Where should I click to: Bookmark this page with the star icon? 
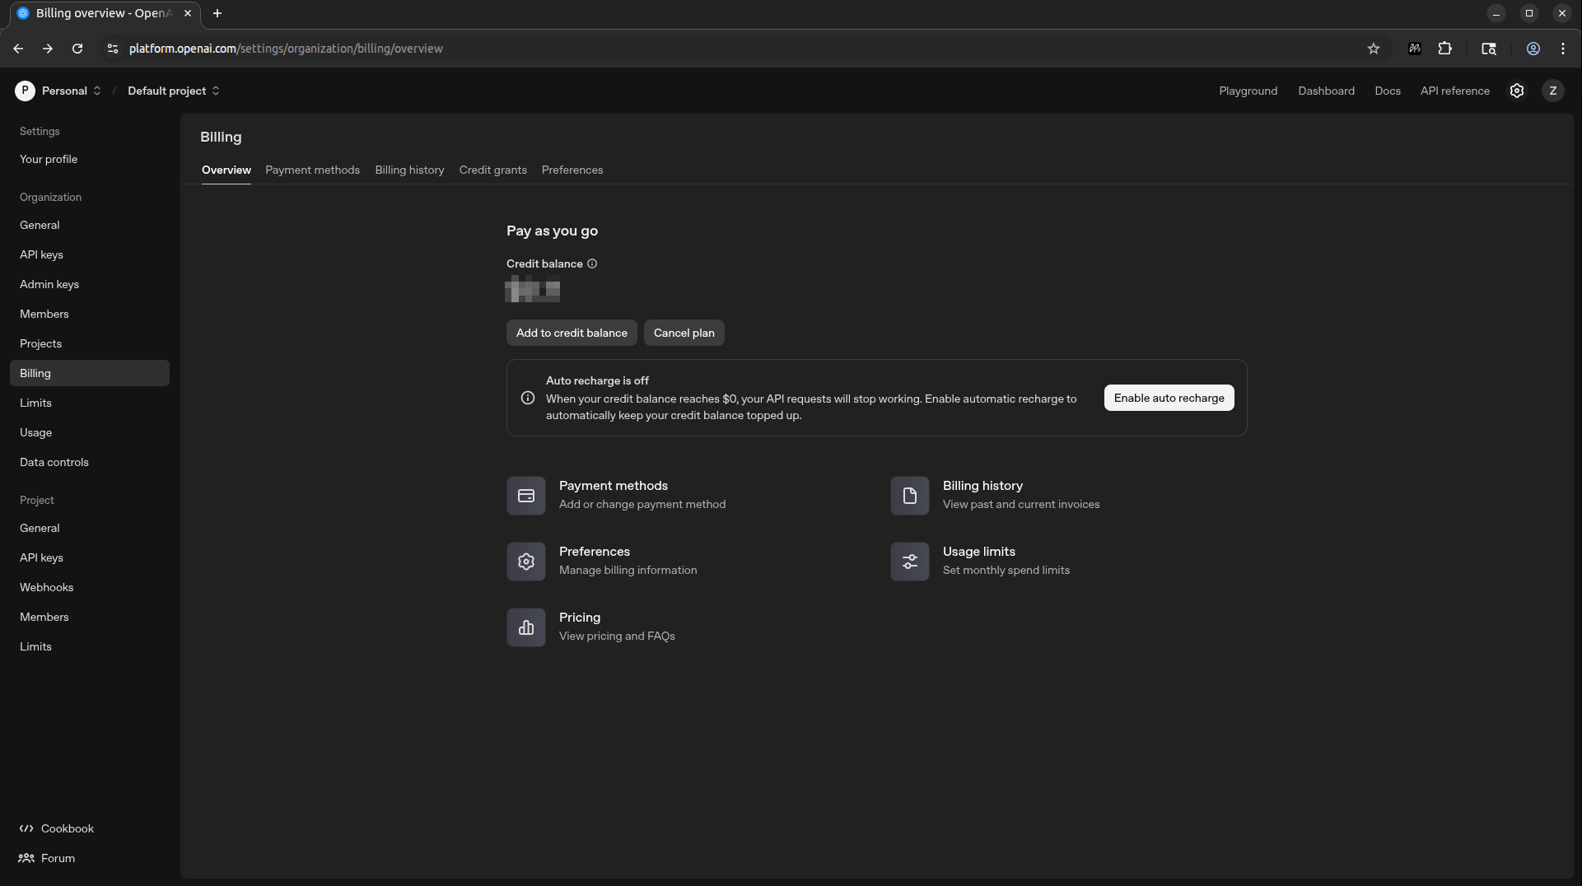[1374, 49]
